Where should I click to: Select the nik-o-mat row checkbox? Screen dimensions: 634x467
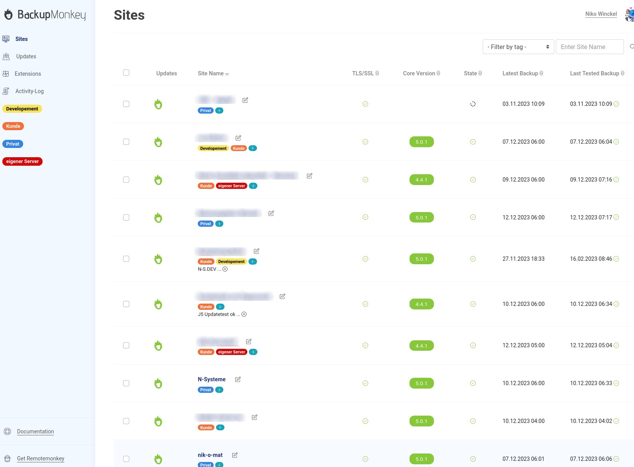point(126,459)
